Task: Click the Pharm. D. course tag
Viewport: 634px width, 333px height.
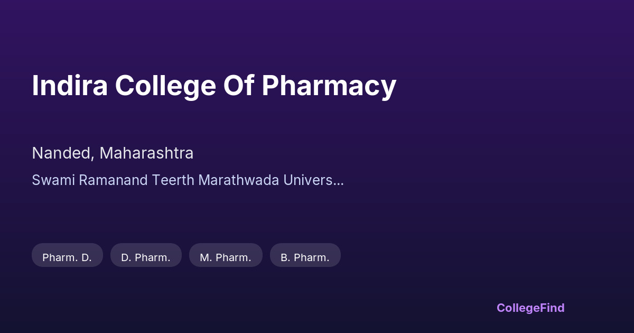Action: [67, 257]
